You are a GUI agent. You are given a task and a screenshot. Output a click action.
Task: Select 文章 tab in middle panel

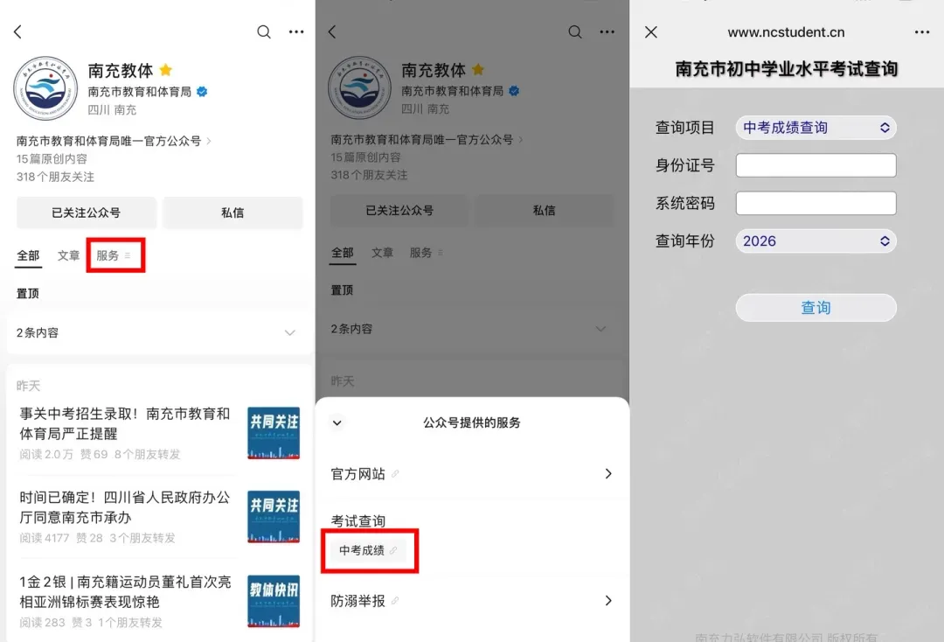coord(382,253)
